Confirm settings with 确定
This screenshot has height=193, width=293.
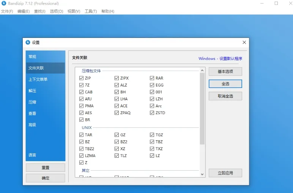46,178
